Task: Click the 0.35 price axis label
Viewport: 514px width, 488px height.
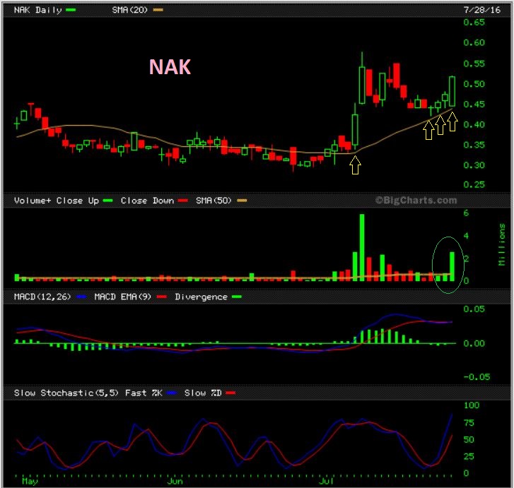Action: [x=474, y=145]
